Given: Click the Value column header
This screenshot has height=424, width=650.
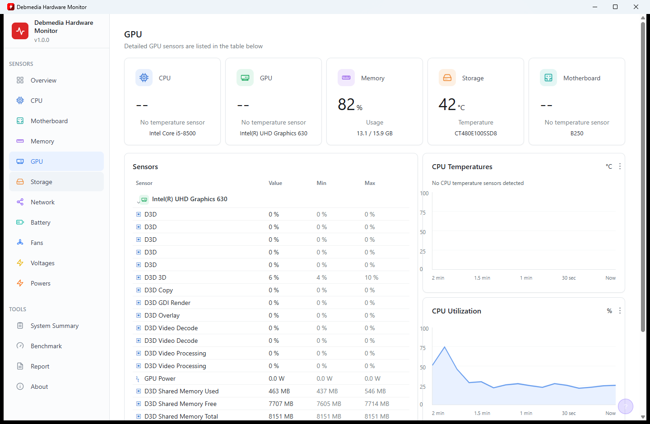Looking at the screenshot, I should 275,183.
